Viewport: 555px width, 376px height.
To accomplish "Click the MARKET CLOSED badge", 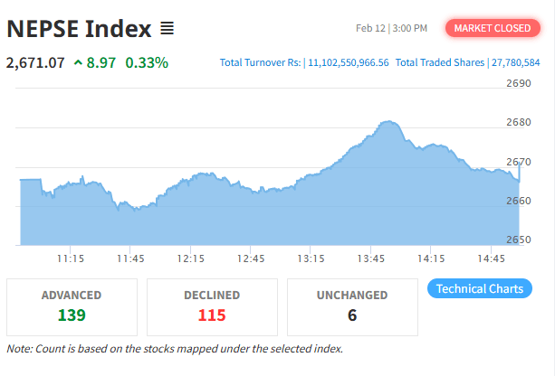I will [492, 29].
